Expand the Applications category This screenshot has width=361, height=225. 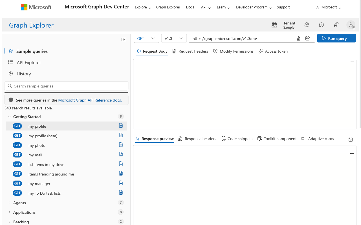(x=10, y=212)
